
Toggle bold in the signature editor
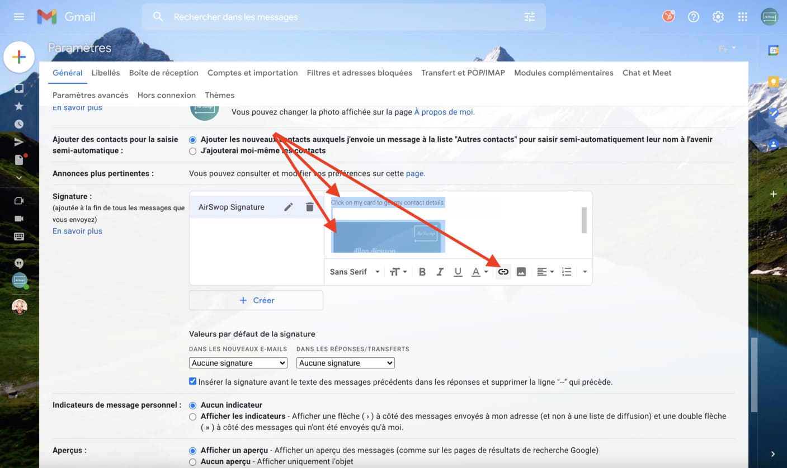[x=422, y=272]
